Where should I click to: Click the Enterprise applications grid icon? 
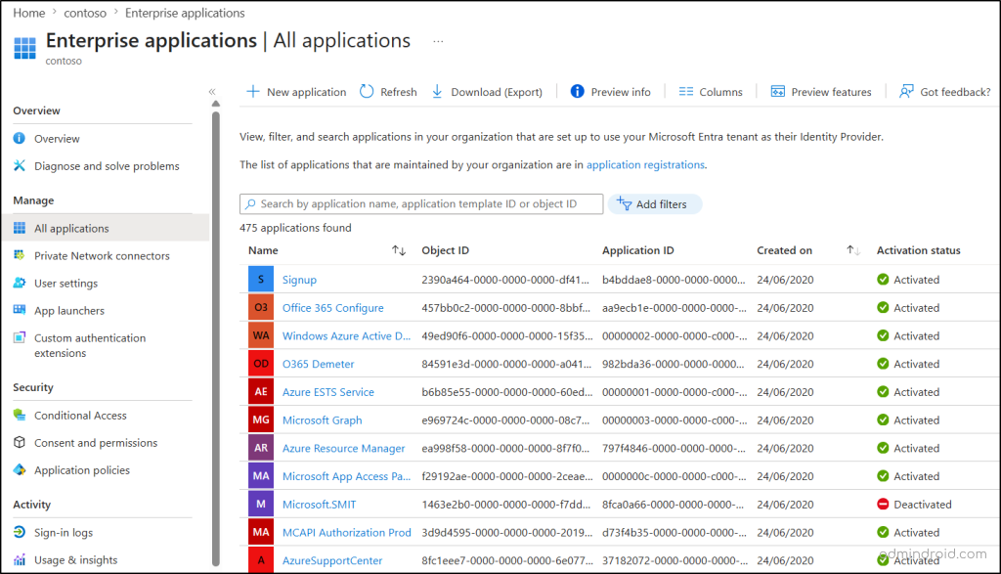24,48
